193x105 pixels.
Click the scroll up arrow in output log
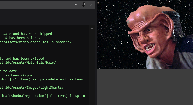(92, 28)
